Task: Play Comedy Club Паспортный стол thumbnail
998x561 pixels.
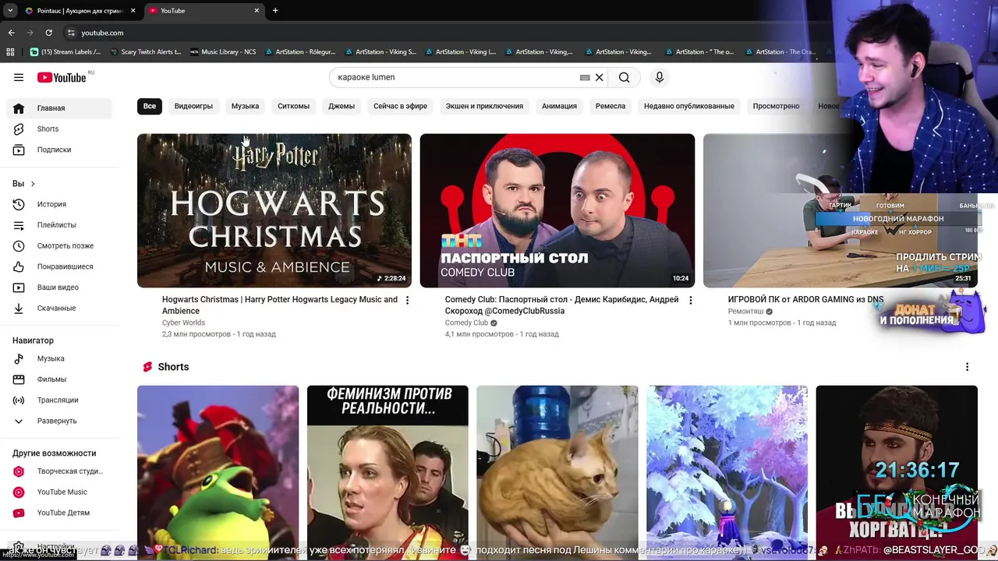Action: (557, 210)
